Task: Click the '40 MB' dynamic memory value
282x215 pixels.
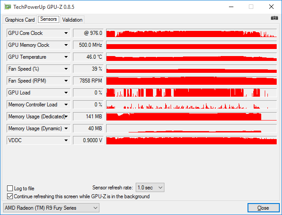Action: tap(88, 128)
